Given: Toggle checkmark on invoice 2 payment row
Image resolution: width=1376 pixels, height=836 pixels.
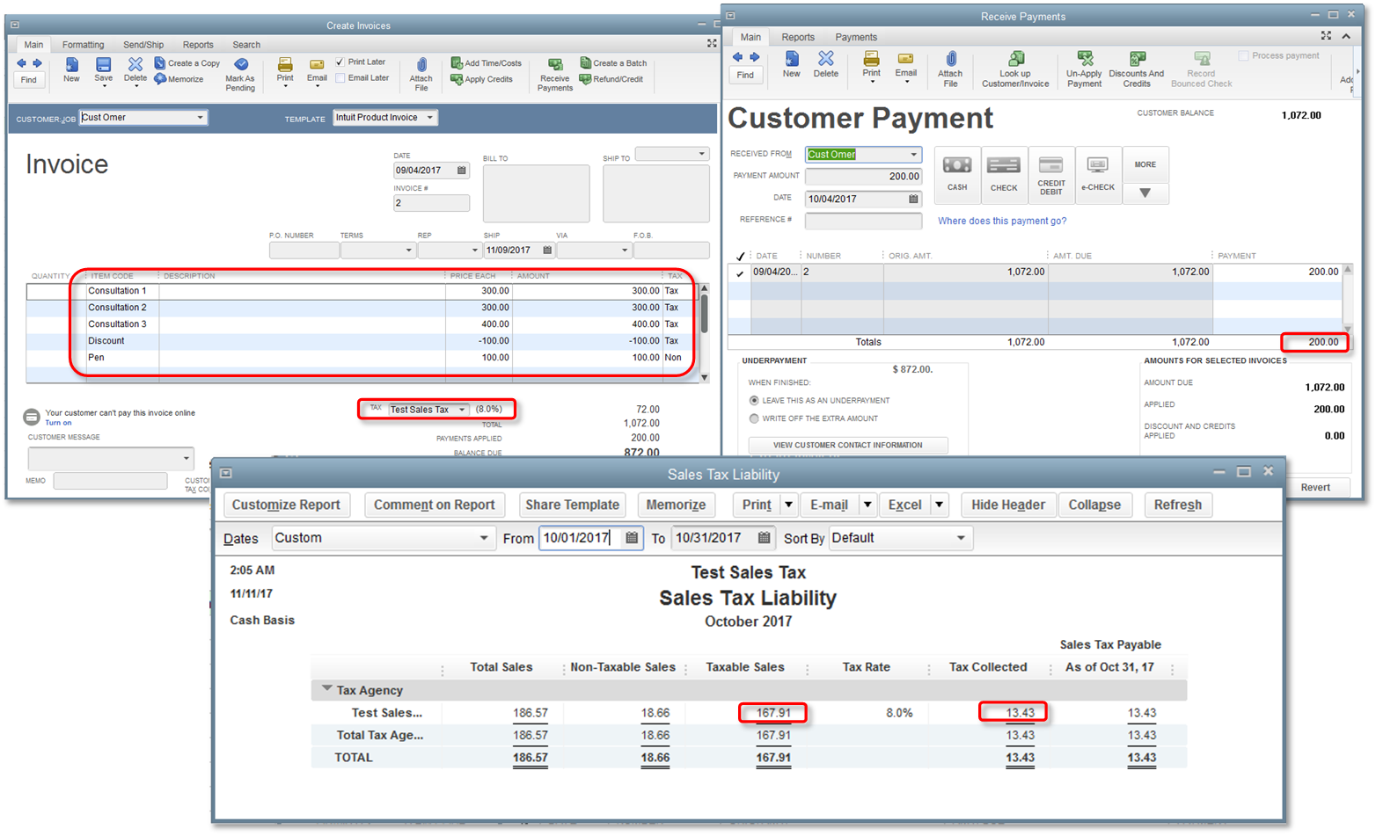Looking at the screenshot, I should coord(740,273).
